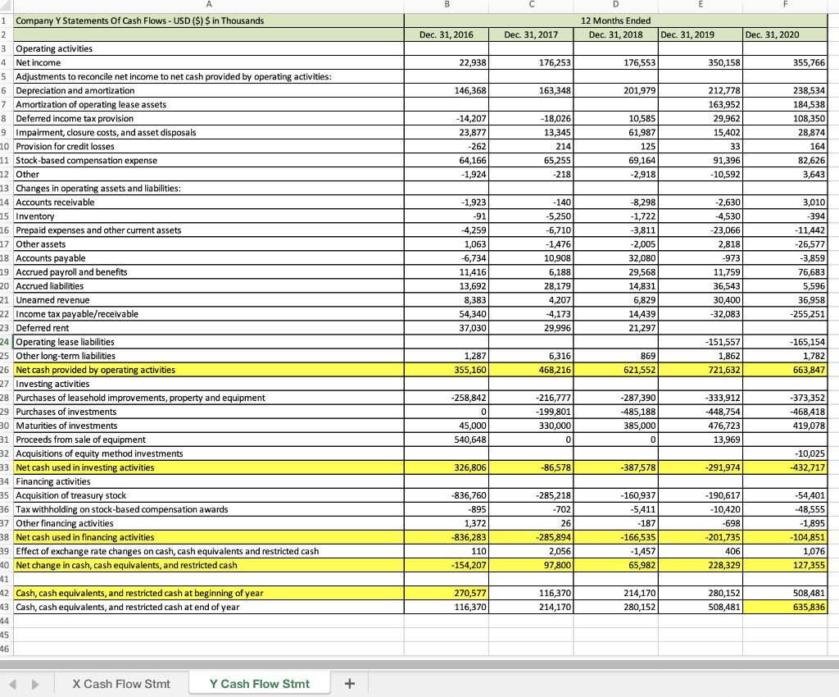This screenshot has height=697, width=839.
Task: Select column A header
Action: pyautogui.click(x=209, y=4)
